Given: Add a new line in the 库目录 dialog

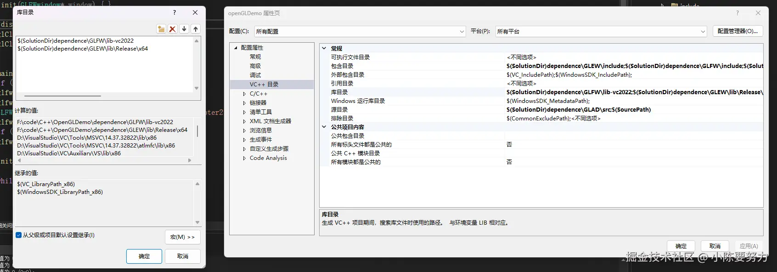Looking at the screenshot, I should [x=161, y=29].
